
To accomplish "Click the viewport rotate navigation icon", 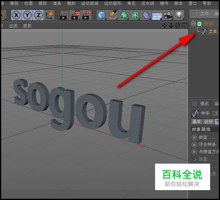I will pos(178,26).
